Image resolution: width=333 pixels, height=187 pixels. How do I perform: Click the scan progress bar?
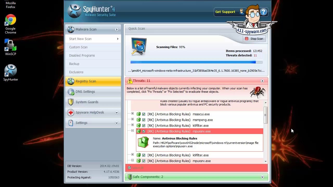pyautogui.click(x=196, y=62)
